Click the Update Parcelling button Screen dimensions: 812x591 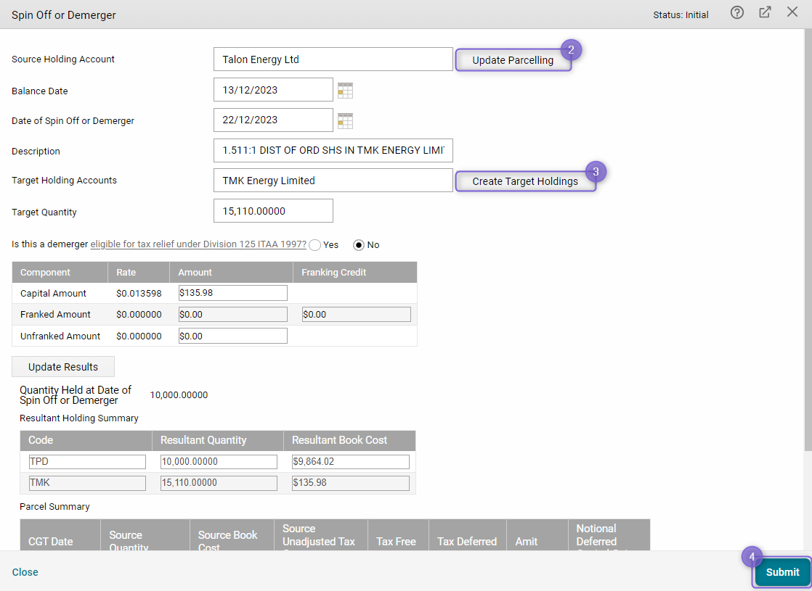[x=513, y=60]
